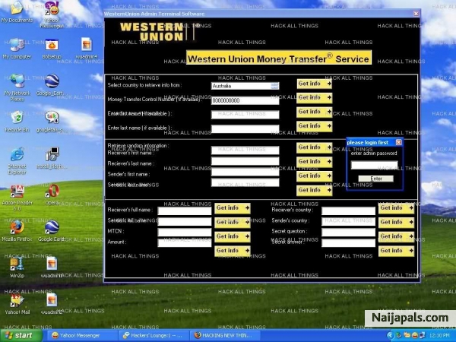Open install_flash desktop icon
Image resolution: width=456 pixels, height=342 pixels.
point(52,158)
